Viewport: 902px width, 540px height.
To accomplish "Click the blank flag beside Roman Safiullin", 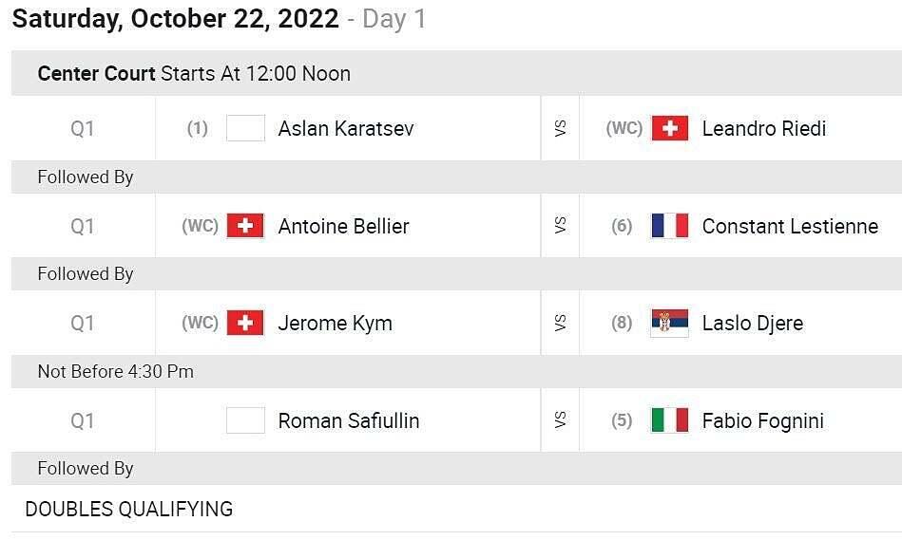I will 245,420.
